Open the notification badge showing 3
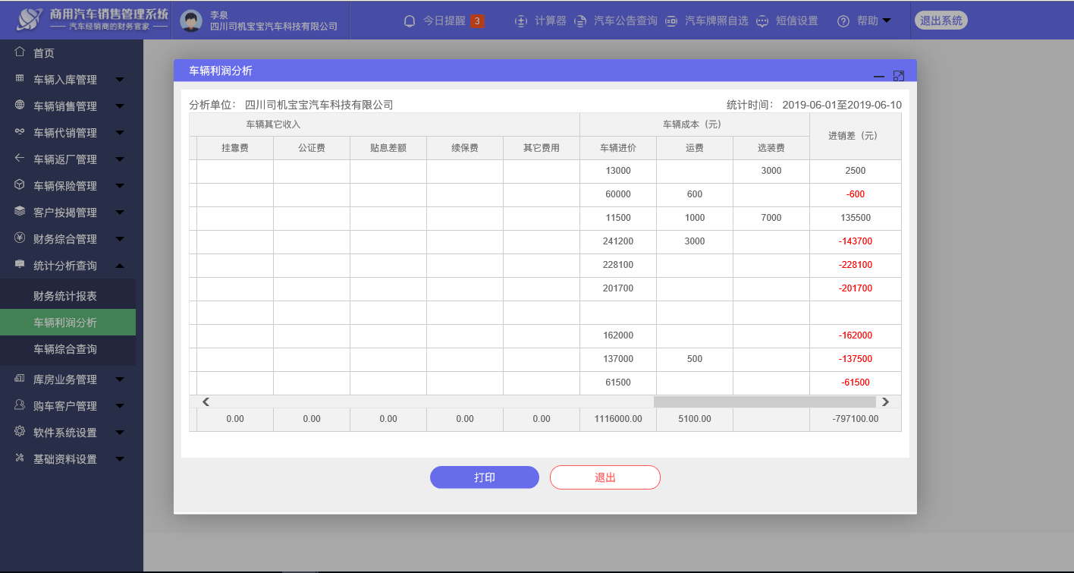This screenshot has height=573, width=1074. [x=477, y=21]
